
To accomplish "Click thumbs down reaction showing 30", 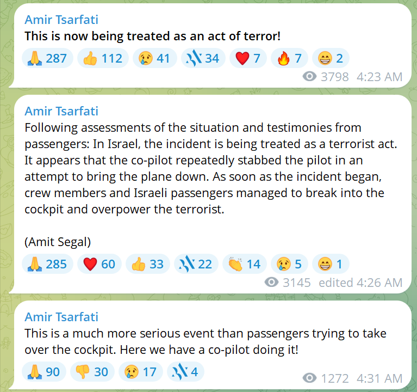I will [x=92, y=372].
